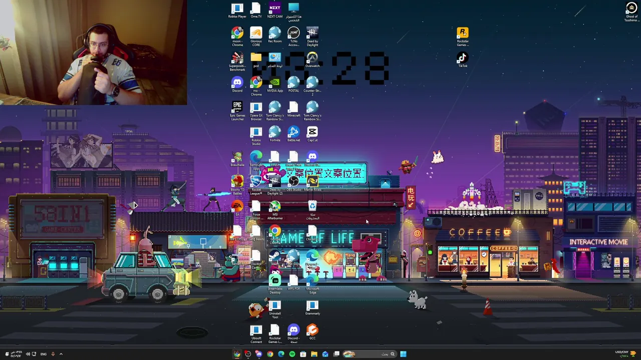Open the pcd folder
Screen dimensions: 641x360
click(256, 60)
